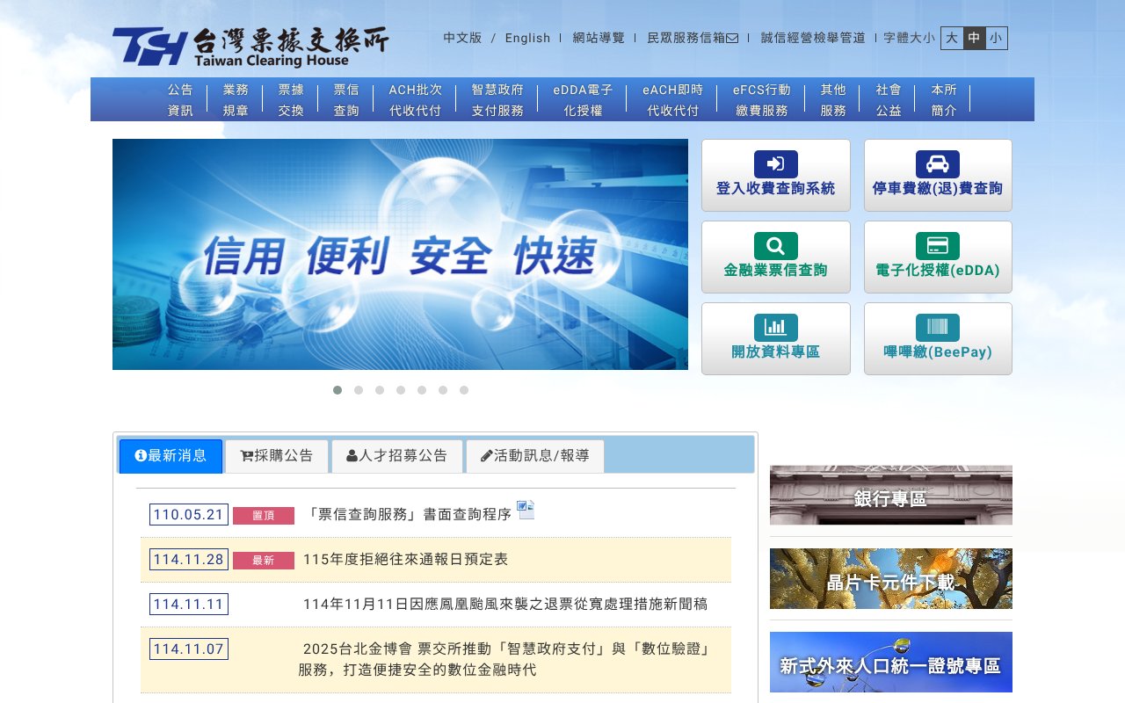1125x703 pixels.
Task: Select the second carousel indicator dot
Action: (x=359, y=389)
